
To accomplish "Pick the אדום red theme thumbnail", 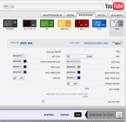I will click(x=82, y=23).
